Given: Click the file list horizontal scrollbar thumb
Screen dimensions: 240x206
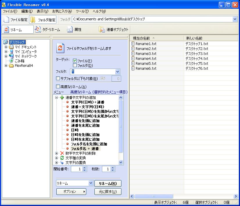Looking at the screenshot, I should [154, 196].
